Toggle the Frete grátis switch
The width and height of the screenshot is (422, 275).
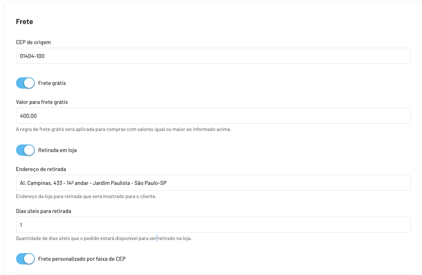point(25,83)
